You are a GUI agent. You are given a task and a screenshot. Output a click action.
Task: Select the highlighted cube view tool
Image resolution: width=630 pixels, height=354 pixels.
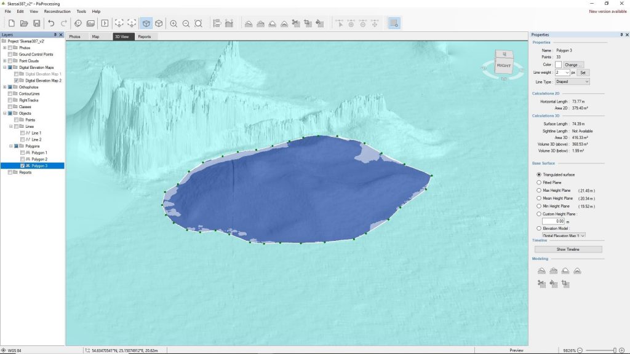tap(146, 23)
